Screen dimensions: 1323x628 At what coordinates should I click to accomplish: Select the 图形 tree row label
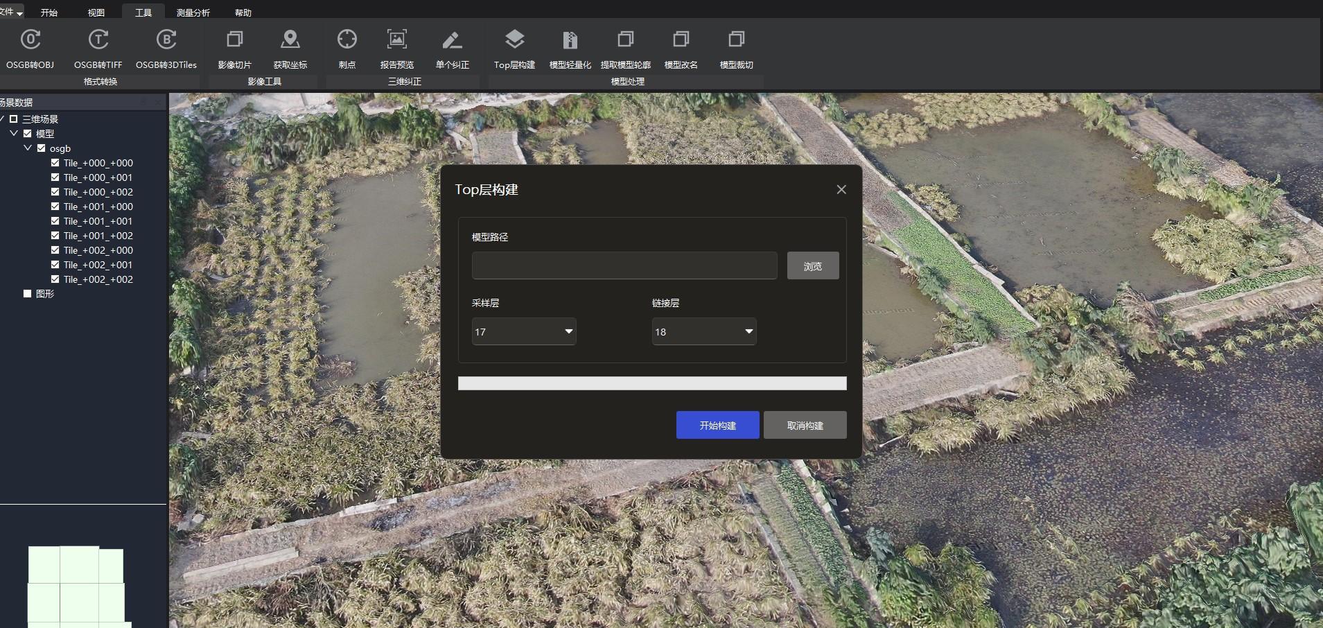[x=45, y=294]
